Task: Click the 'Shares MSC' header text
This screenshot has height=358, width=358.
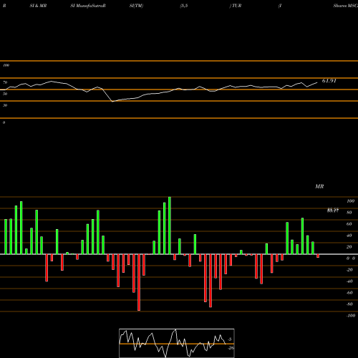Action: pyautogui.click(x=346, y=6)
